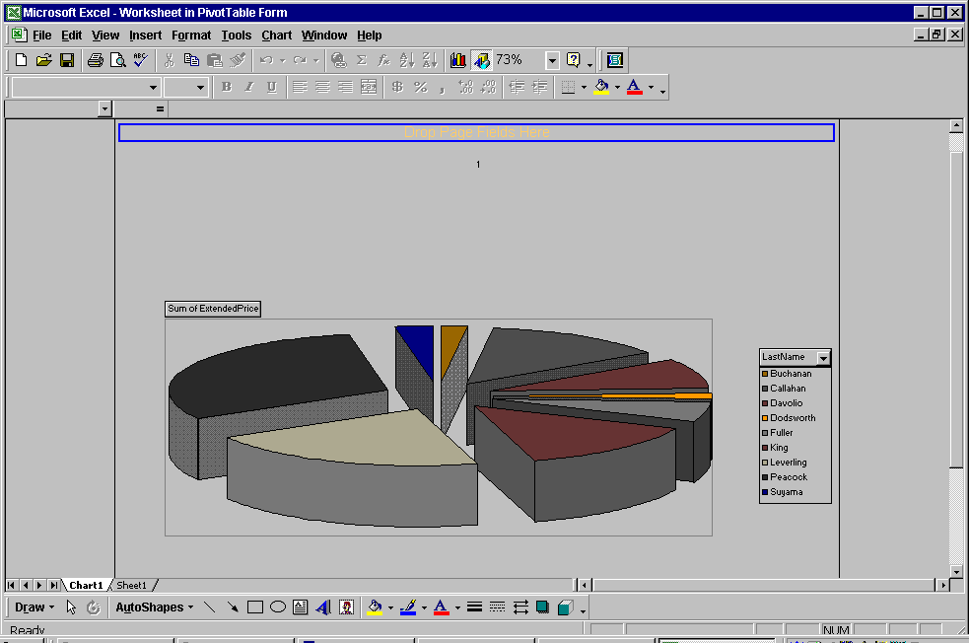Insert WordArt from Drawing toolbar

click(323, 607)
